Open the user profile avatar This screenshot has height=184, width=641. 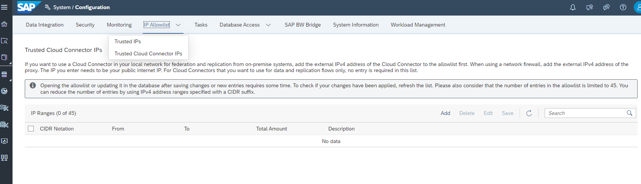pyautogui.click(x=638, y=7)
